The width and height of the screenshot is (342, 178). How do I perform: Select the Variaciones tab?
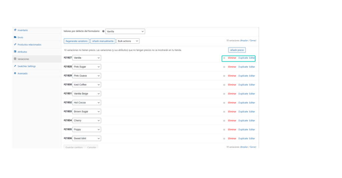(x=23, y=59)
